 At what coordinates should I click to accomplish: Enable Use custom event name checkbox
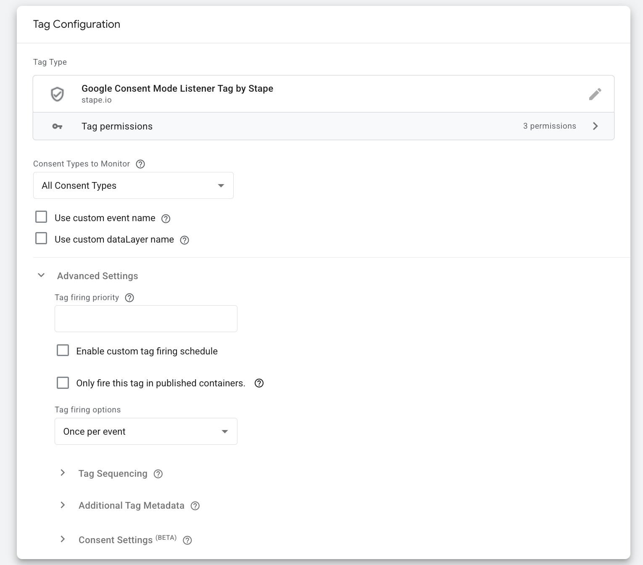tap(41, 217)
